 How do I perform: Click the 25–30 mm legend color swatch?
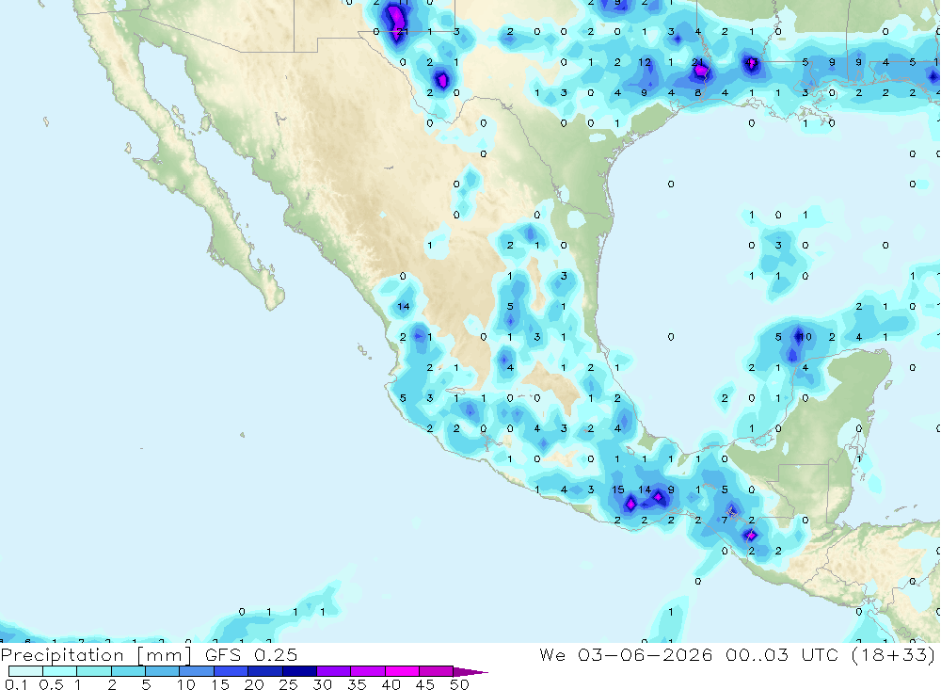pyautogui.click(x=299, y=671)
